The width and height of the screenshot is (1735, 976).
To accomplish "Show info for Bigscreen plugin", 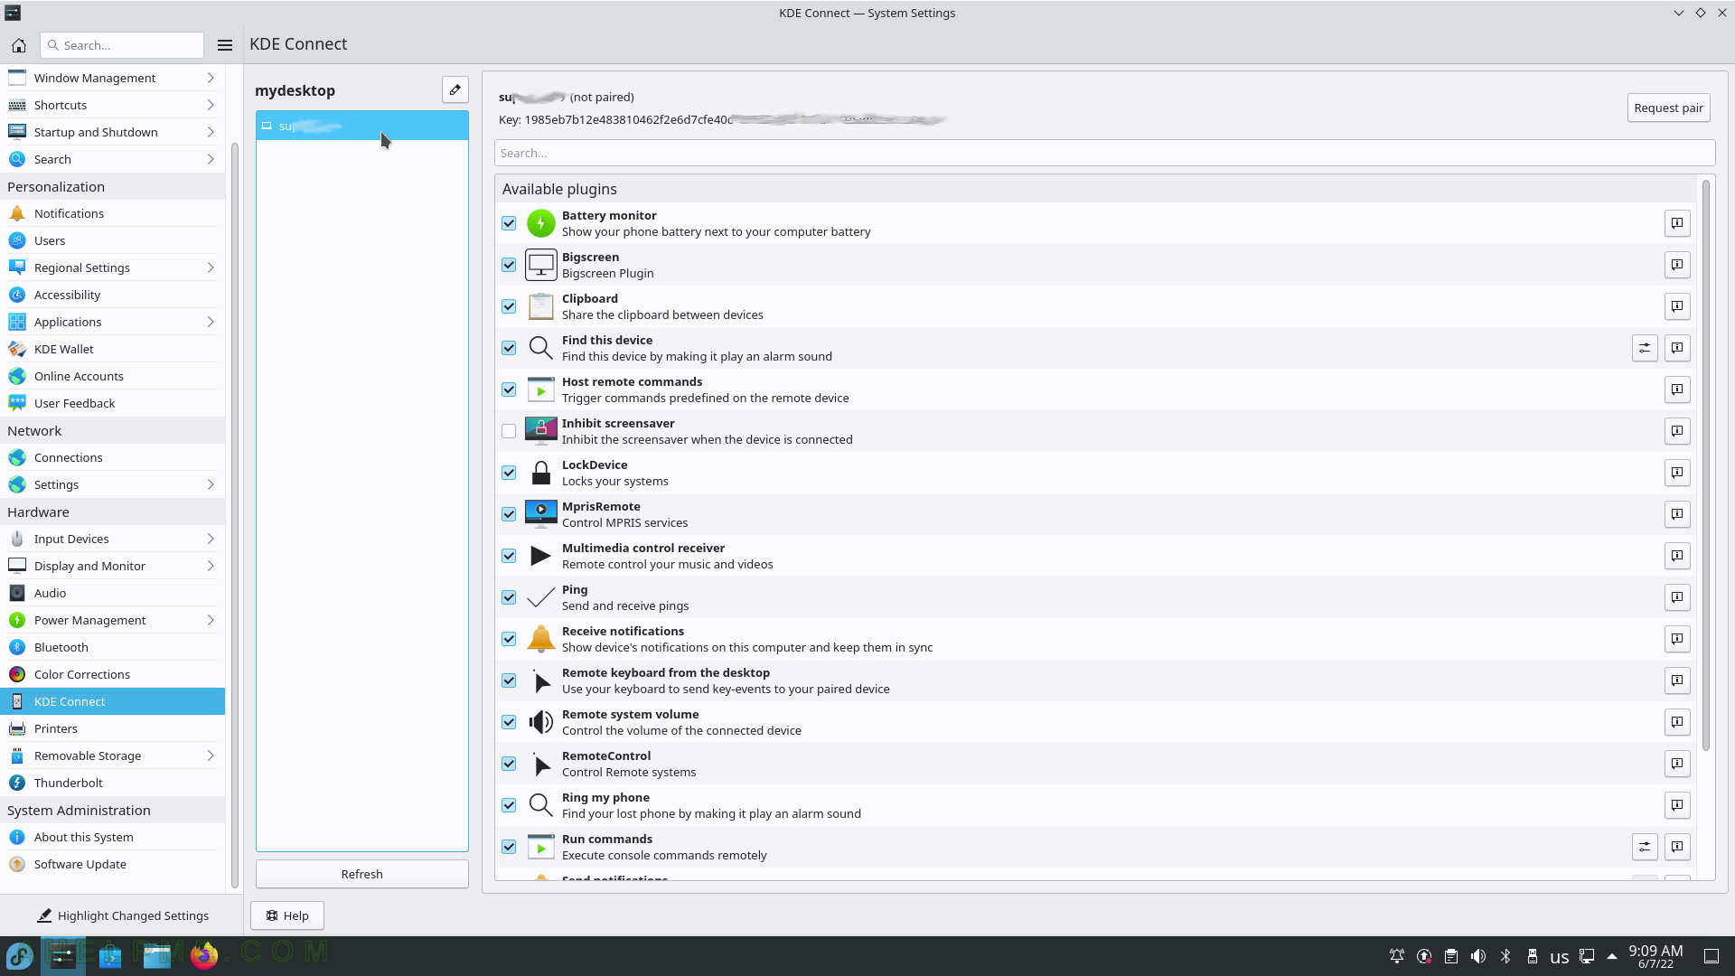I will tap(1677, 265).
